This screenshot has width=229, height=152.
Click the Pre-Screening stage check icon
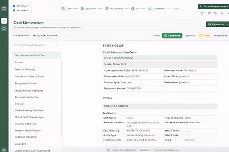click(x=107, y=9)
